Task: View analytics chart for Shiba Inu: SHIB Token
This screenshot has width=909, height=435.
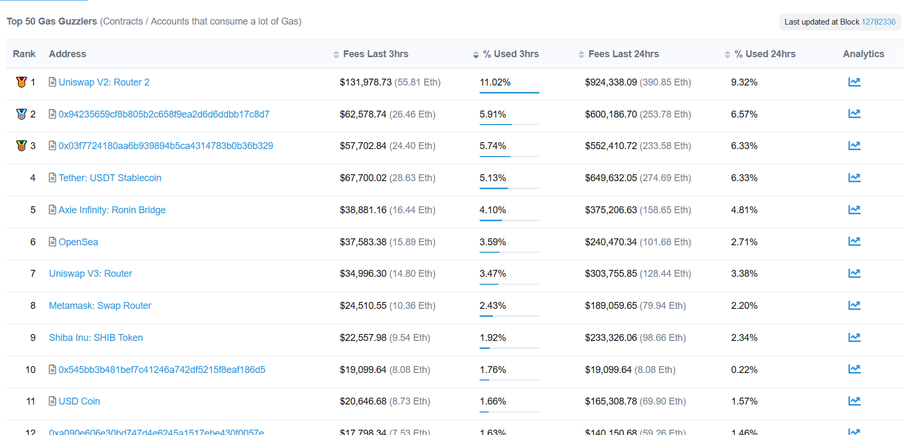Action: [x=854, y=338]
